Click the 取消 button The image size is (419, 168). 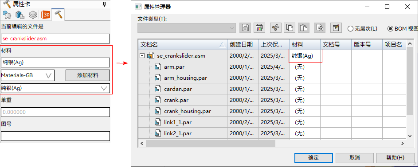(354, 158)
